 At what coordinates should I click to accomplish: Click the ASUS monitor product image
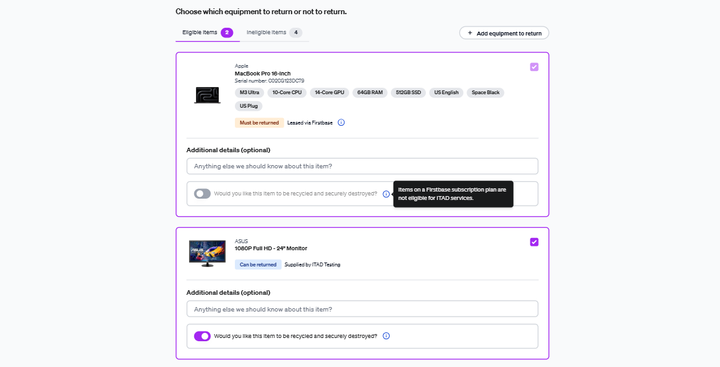point(208,253)
